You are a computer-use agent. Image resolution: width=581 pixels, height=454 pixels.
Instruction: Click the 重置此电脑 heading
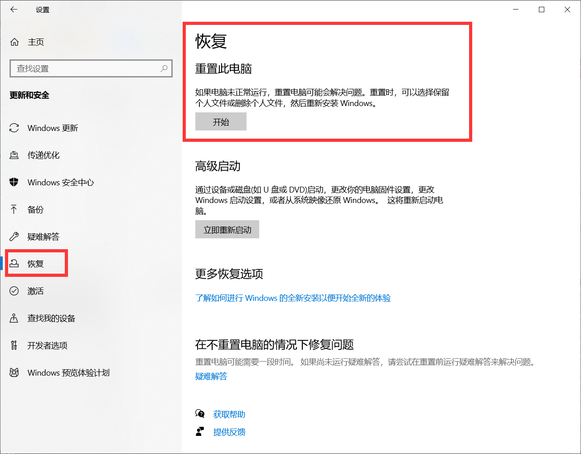point(223,69)
